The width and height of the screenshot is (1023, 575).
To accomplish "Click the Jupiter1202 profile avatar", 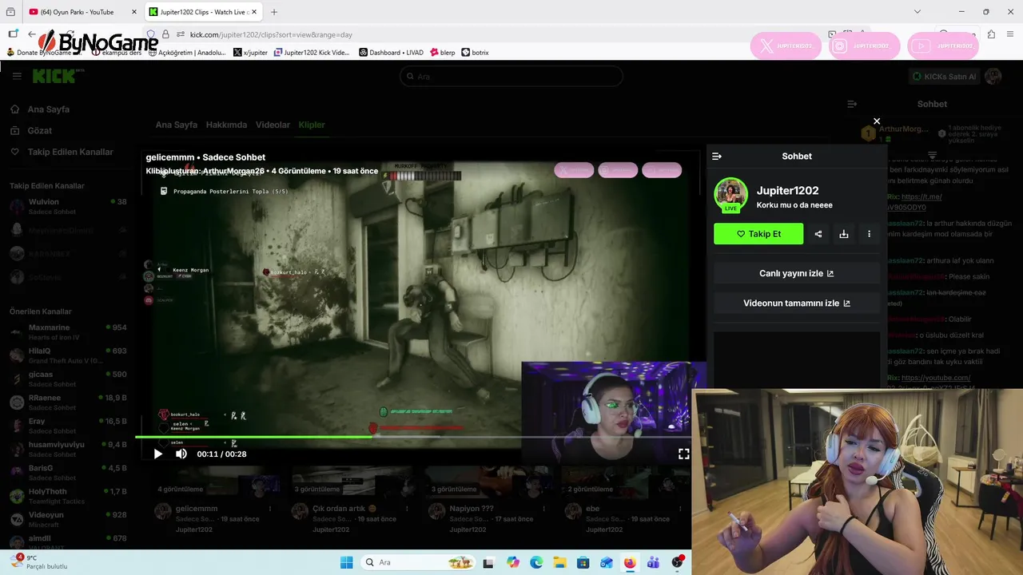I will [x=730, y=195].
